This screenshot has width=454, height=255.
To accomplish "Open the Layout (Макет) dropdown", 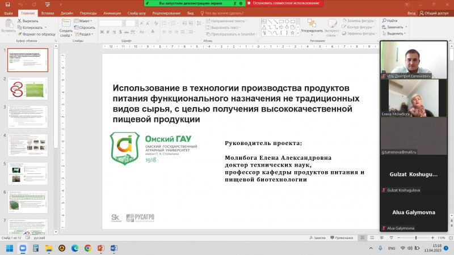I will [83, 21].
